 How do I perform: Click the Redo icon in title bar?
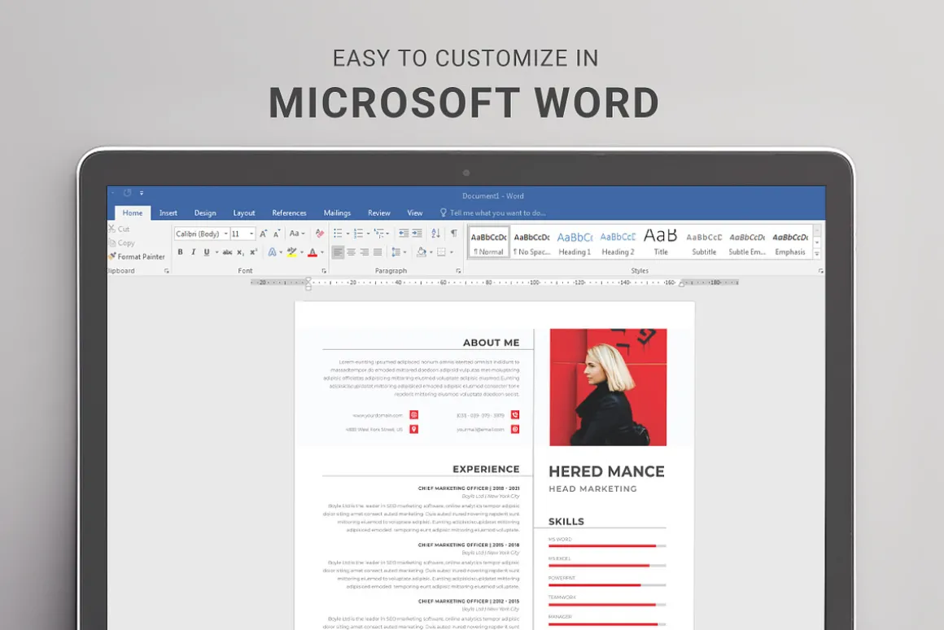coord(127,194)
